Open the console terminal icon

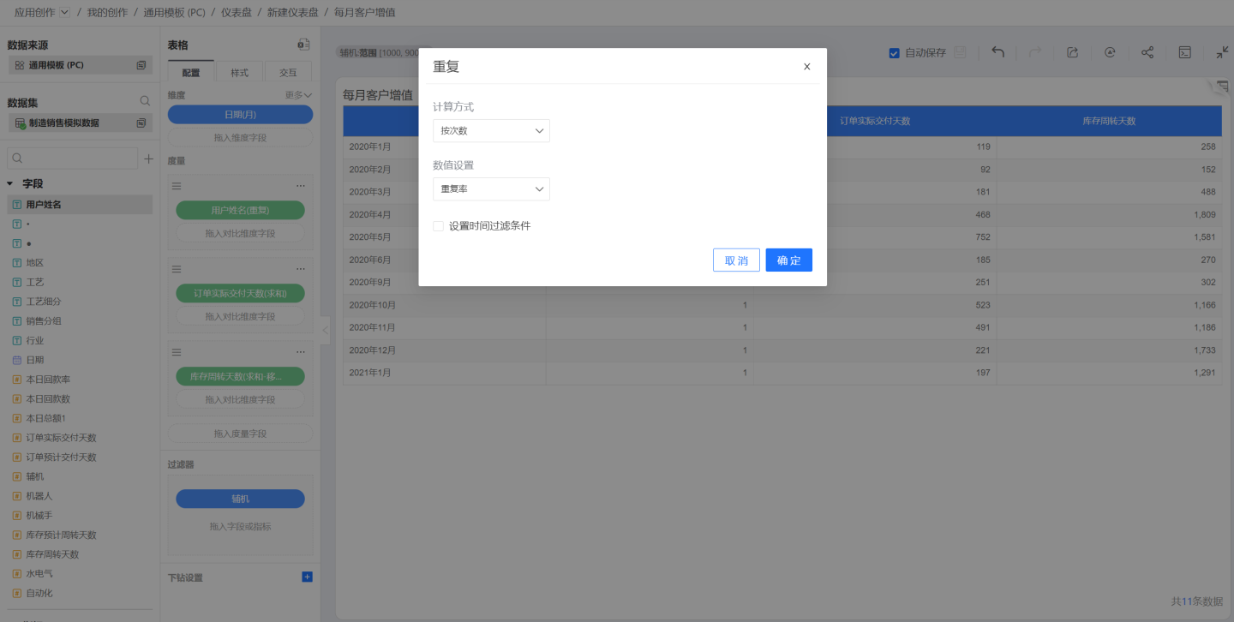(x=1184, y=52)
